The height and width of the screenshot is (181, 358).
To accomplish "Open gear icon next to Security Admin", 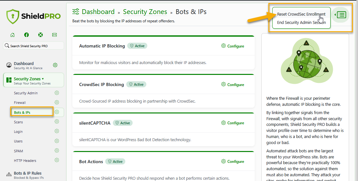I will (x=57, y=93).
